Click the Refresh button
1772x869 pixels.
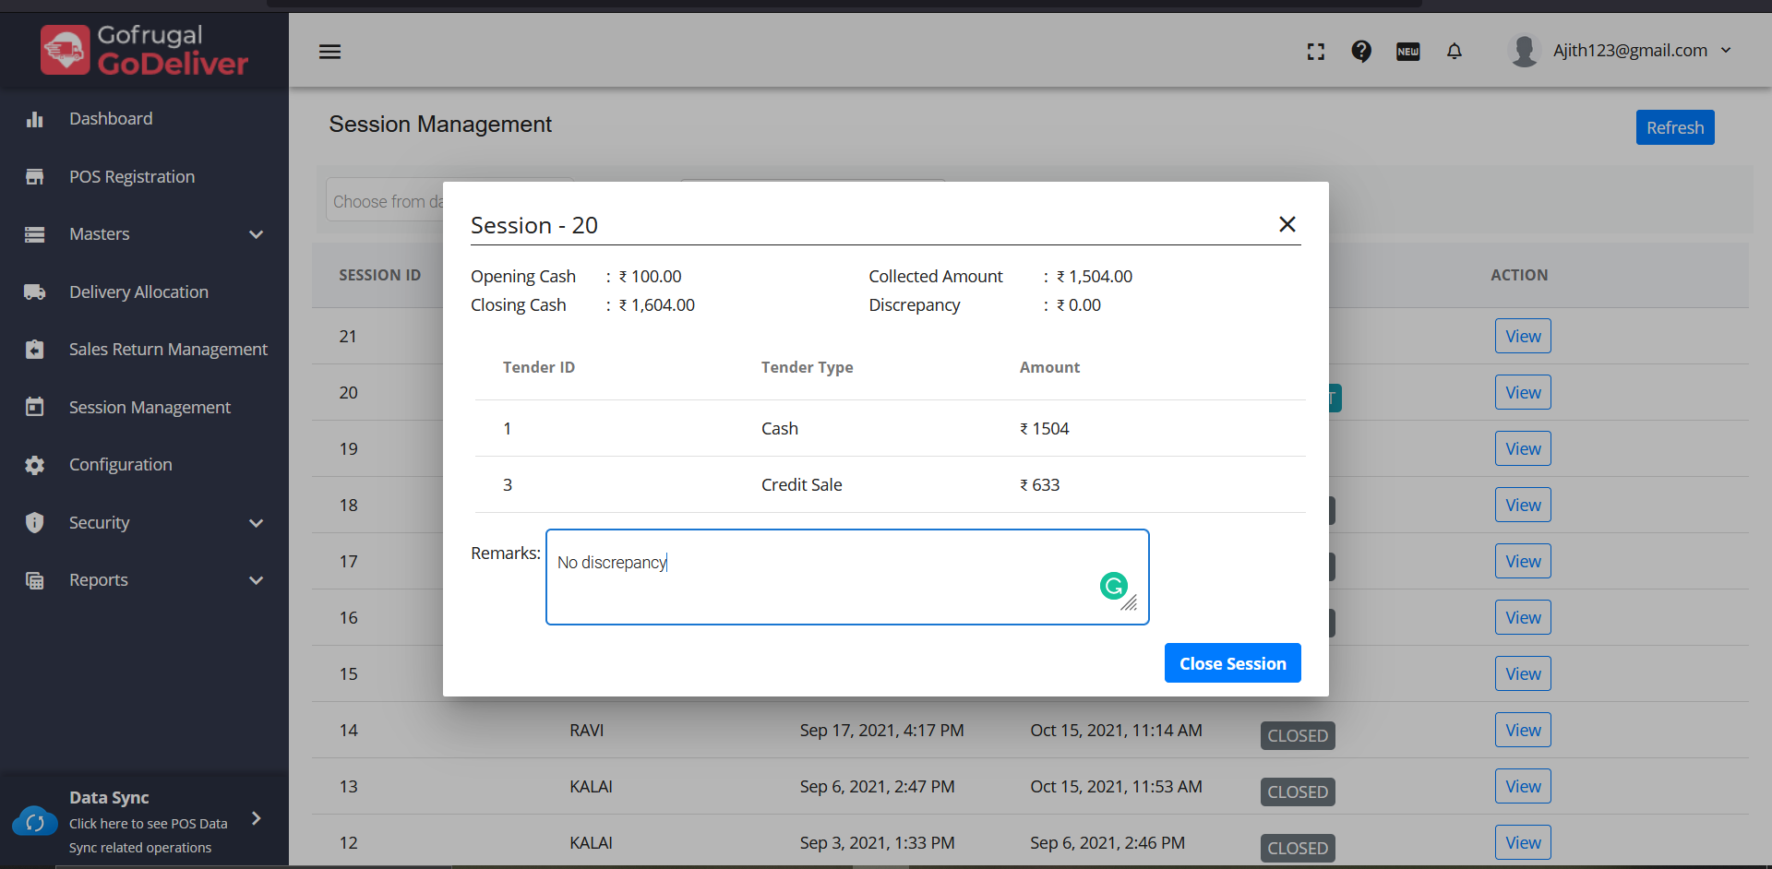click(x=1675, y=127)
